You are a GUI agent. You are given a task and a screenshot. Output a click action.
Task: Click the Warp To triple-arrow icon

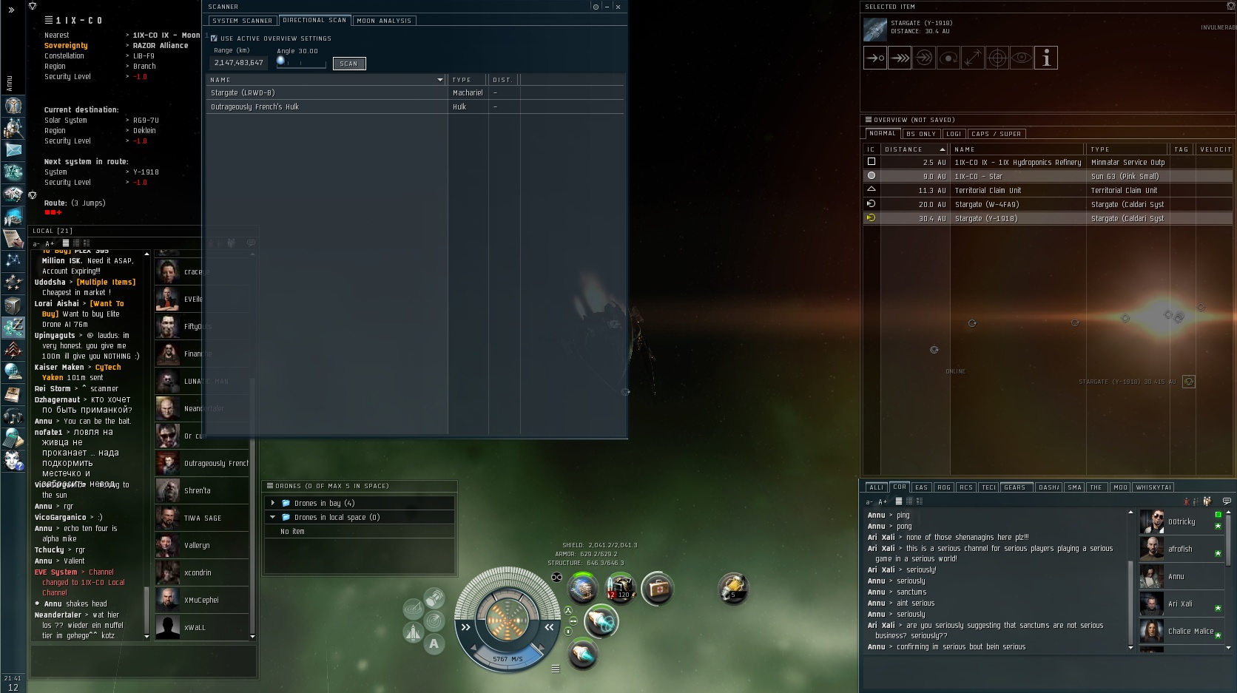[900, 58]
